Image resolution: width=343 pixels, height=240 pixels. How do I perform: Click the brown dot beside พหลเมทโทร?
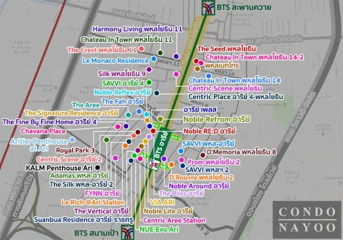[197, 69]
